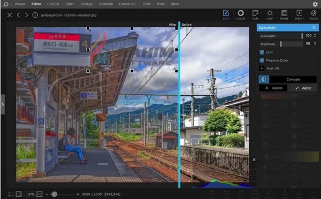Click the Tools icon at top right

coord(313,15)
